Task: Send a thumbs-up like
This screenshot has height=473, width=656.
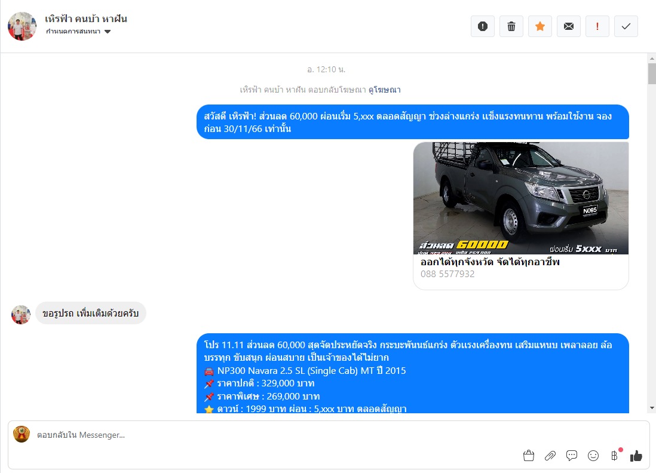Action: click(x=636, y=456)
